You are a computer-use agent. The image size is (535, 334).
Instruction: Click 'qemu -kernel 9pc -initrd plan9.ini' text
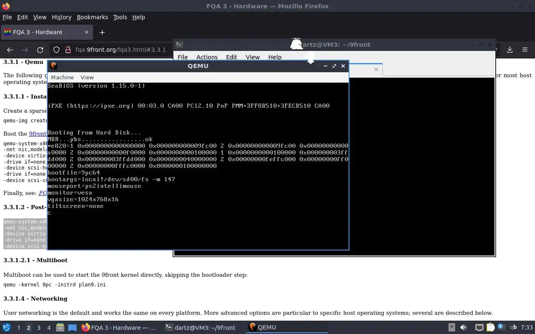[54, 285]
